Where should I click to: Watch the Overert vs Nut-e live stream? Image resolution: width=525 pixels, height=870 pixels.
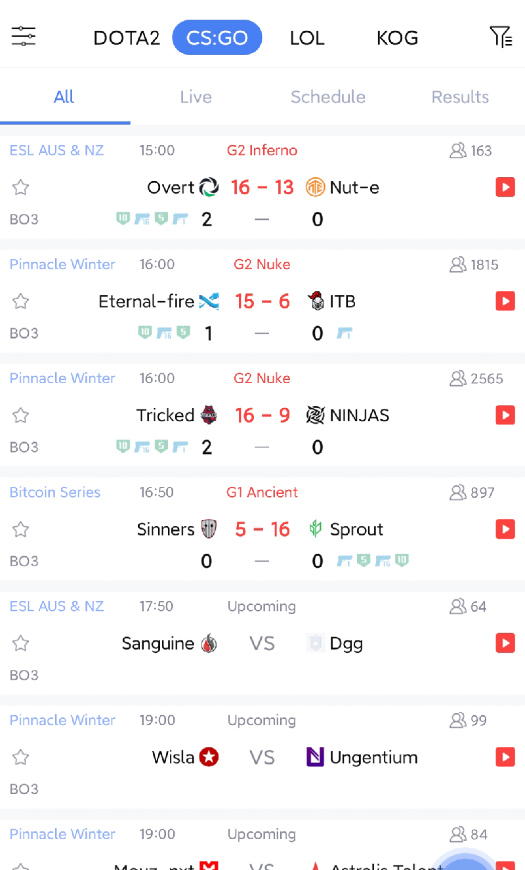(x=505, y=188)
